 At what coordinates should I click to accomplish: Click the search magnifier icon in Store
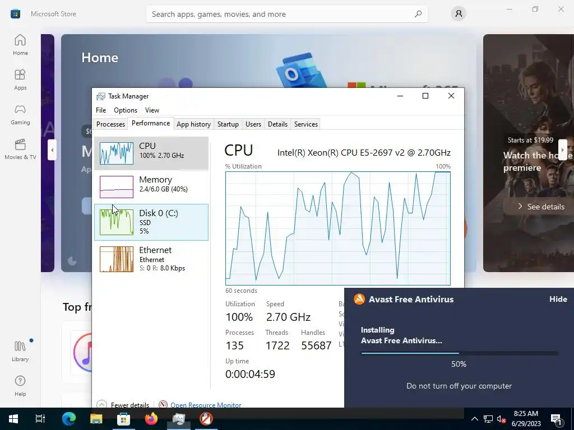click(x=418, y=14)
